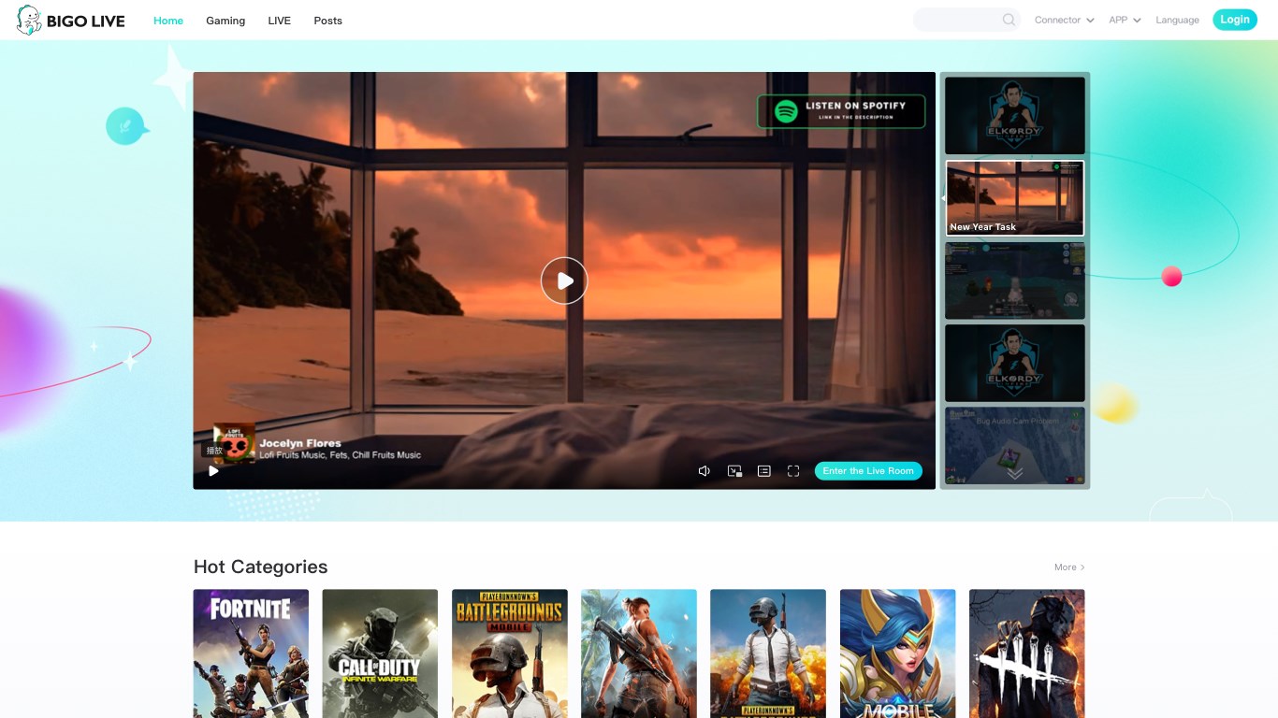This screenshot has height=718, width=1278.
Task: Toggle playback with the small play button
Action: tap(213, 471)
